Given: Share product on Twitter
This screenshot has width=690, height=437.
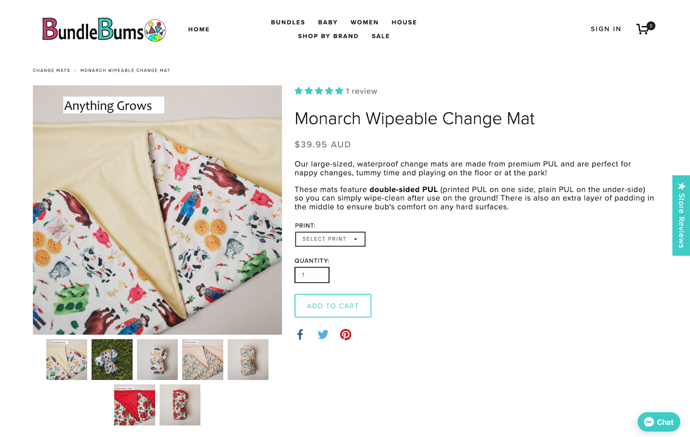Looking at the screenshot, I should pos(323,335).
